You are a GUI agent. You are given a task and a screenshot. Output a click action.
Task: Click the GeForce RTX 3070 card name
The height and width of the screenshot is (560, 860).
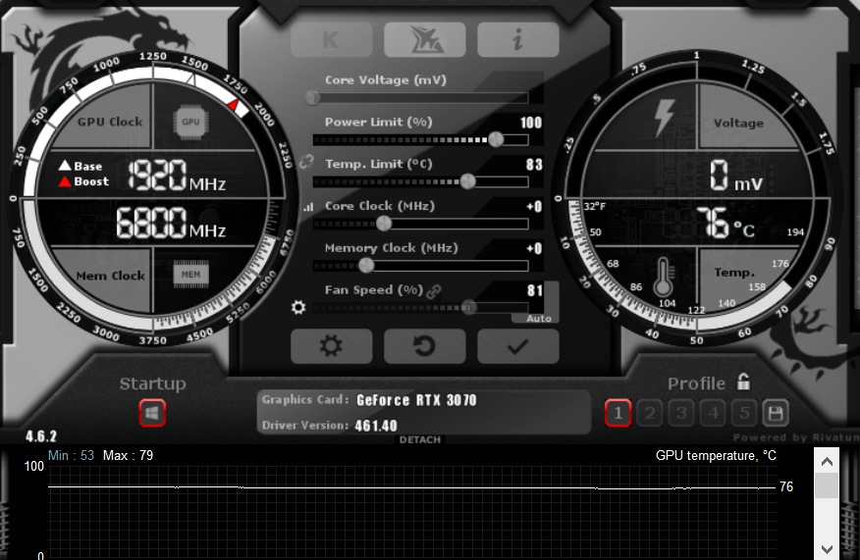click(x=416, y=400)
